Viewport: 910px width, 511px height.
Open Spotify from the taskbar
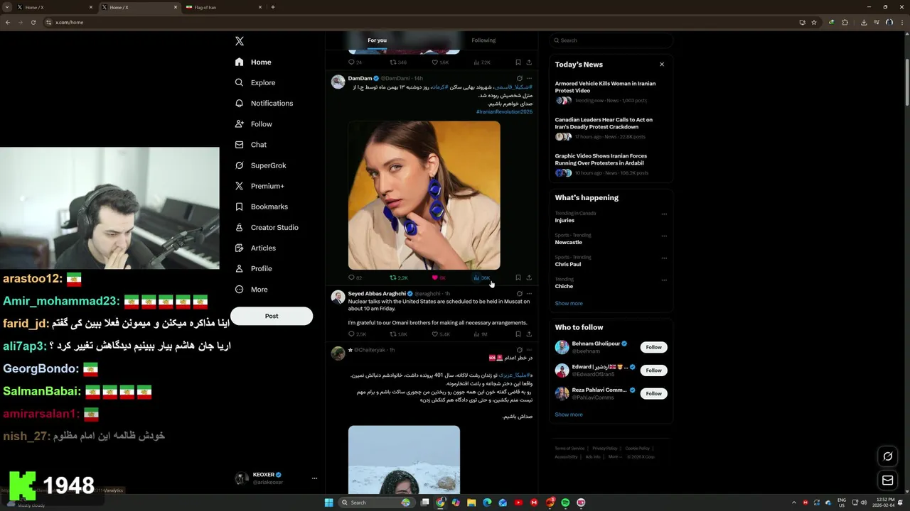(565, 502)
